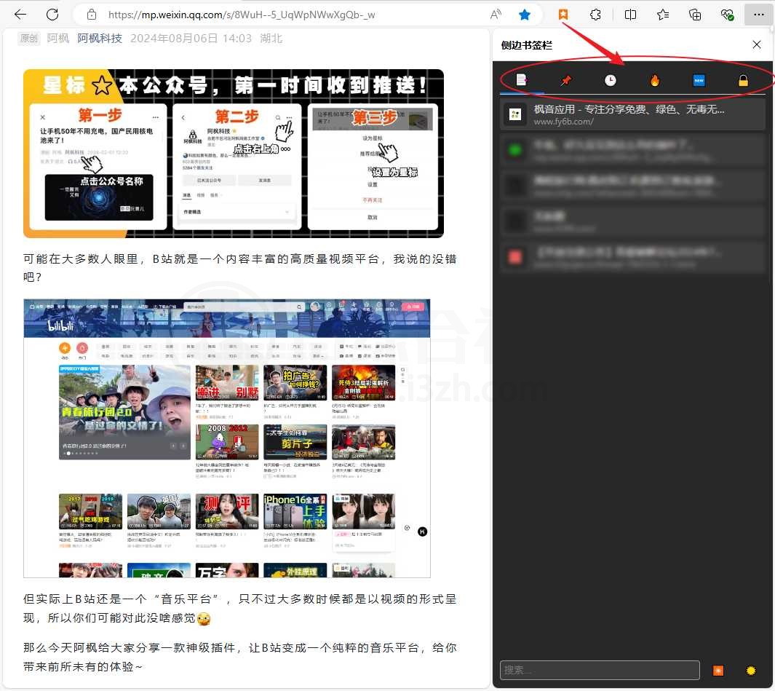Switch to the padlock private tab
The width and height of the screenshot is (775, 691).
pyautogui.click(x=743, y=80)
